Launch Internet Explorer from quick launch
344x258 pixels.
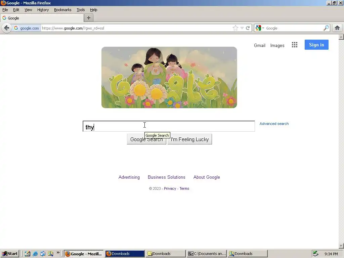(x=35, y=254)
